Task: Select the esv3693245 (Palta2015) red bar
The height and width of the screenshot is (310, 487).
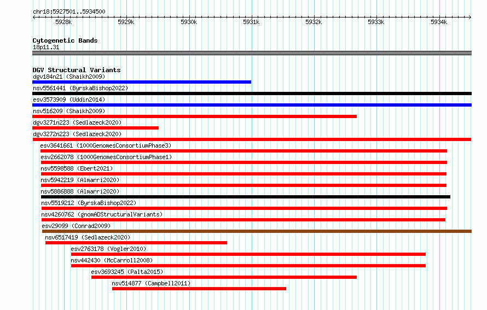Action: coord(224,277)
